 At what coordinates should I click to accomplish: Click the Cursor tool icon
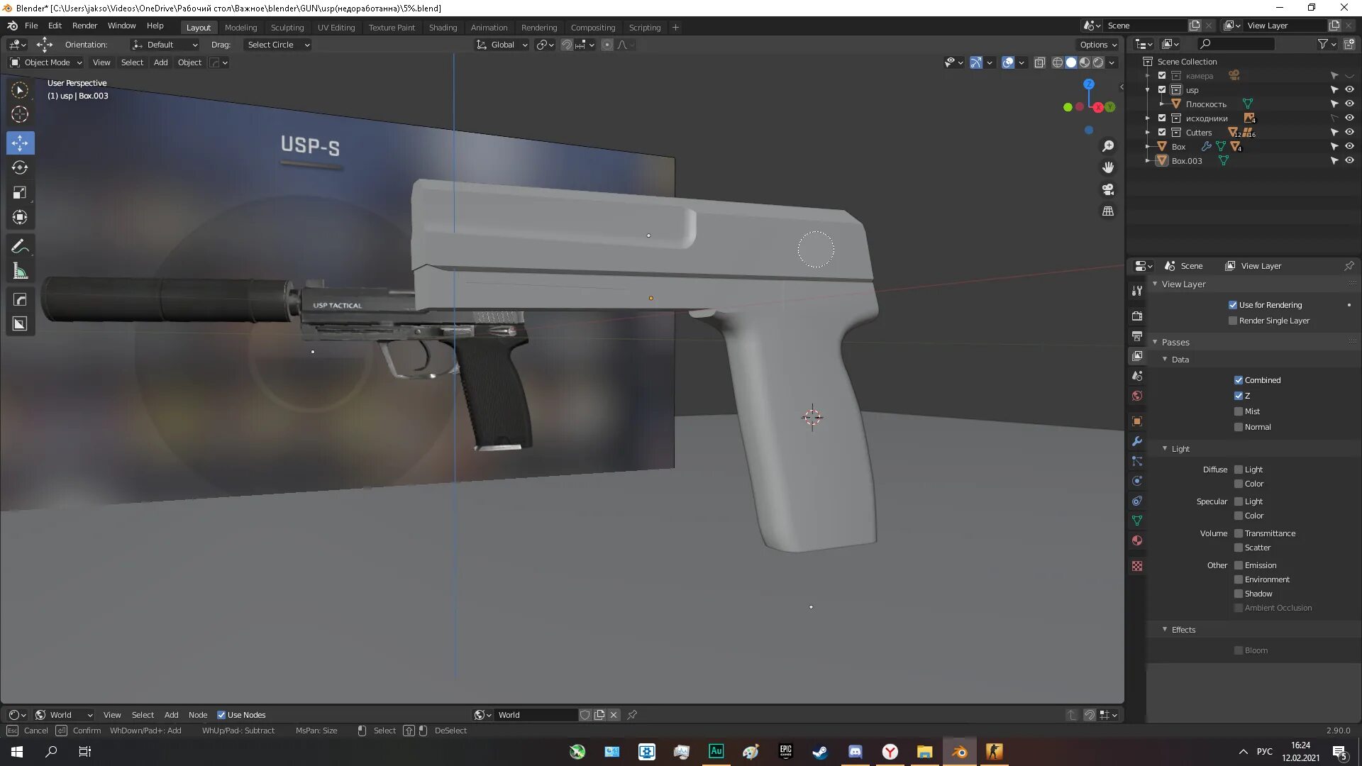(20, 114)
